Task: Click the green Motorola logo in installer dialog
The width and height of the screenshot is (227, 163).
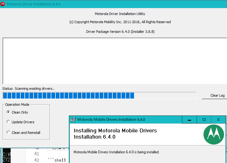Action: coord(214,135)
